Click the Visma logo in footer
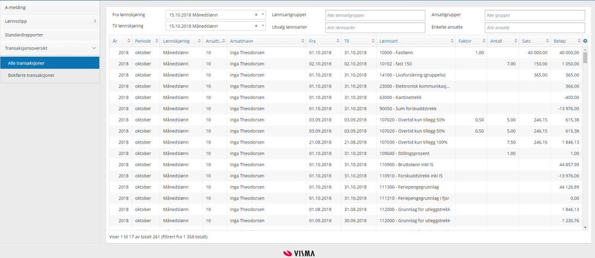Screen dimensions: 595x258 point(299,253)
